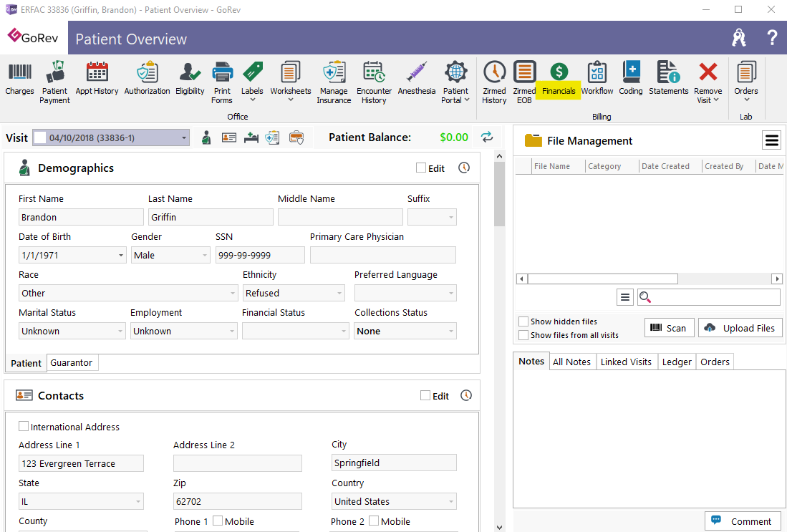Refresh the patient balance
Image resolution: width=787 pixels, height=532 pixels.
coord(487,137)
